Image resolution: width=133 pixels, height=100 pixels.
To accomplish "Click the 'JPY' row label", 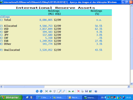I will (6, 35).
